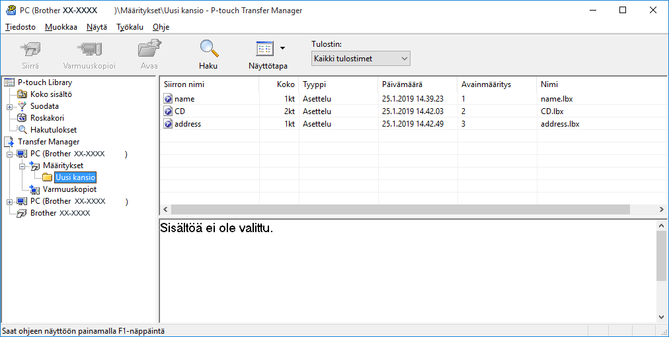Click the preview pane scroll down arrow

pos(661,317)
